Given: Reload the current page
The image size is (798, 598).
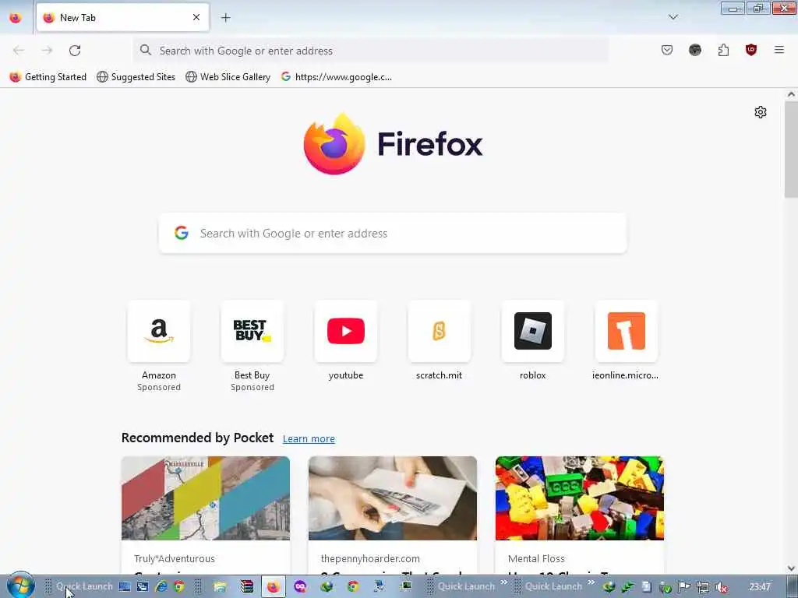Looking at the screenshot, I should (x=75, y=51).
